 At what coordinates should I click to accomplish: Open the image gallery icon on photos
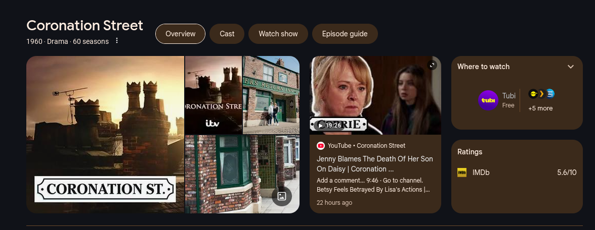pos(281,196)
